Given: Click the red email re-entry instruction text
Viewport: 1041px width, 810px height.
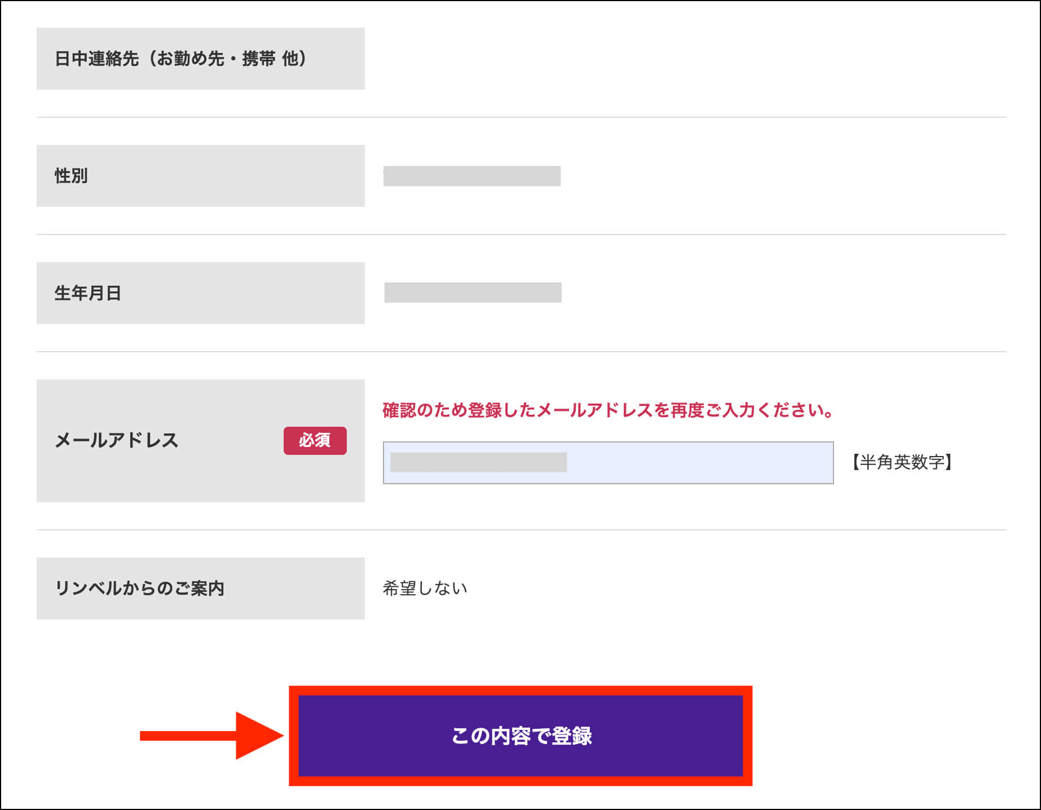Looking at the screenshot, I should 608,410.
